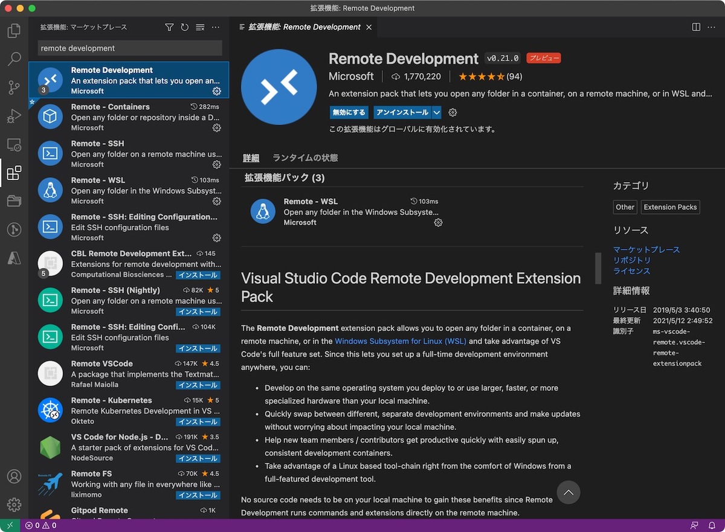Screen dimensions: 725x532
Task: Install Remote VSCode extension
Action: [198, 385]
